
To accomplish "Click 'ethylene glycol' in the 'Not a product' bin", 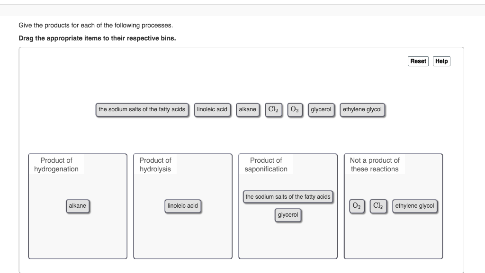I will click(414, 206).
